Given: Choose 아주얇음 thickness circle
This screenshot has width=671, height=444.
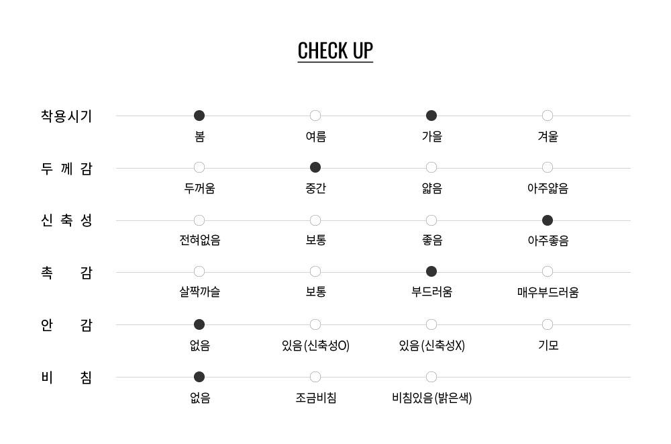Looking at the screenshot, I should click(548, 167).
